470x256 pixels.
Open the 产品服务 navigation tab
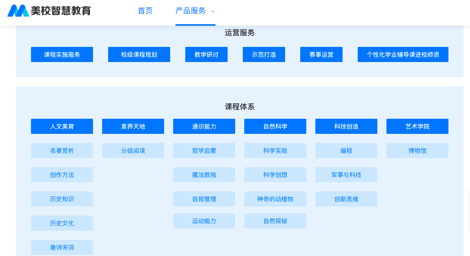tap(191, 11)
